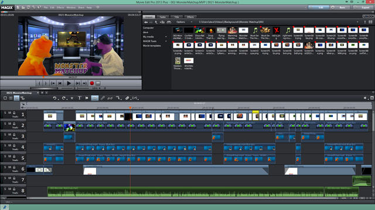
Task: Redo the last edit in timeline toolbar
Action: click(64, 98)
